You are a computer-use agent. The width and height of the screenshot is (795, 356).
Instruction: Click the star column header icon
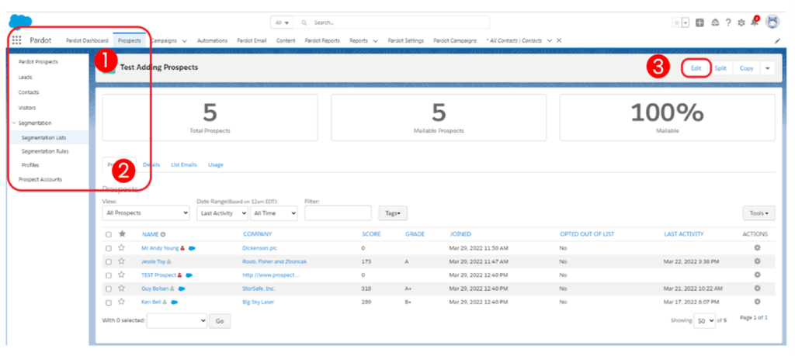tap(122, 234)
